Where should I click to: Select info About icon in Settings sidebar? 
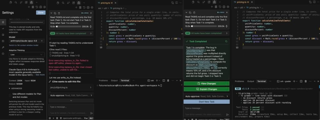[x=3, y=54]
